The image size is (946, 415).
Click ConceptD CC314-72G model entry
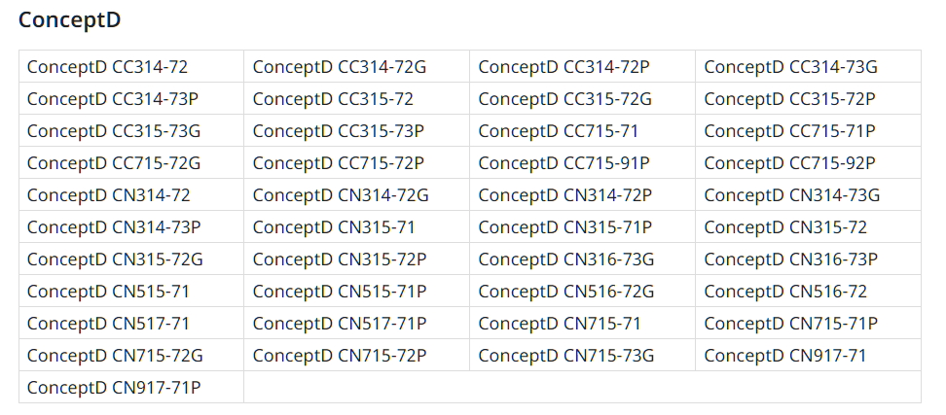click(x=356, y=66)
